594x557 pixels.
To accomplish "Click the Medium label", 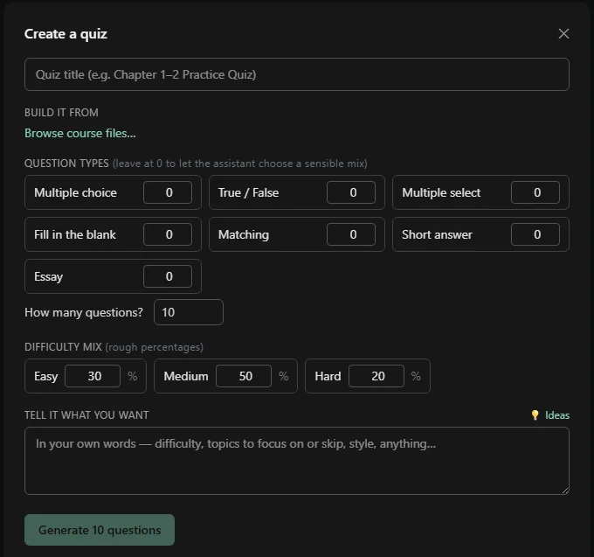I will (x=186, y=377).
